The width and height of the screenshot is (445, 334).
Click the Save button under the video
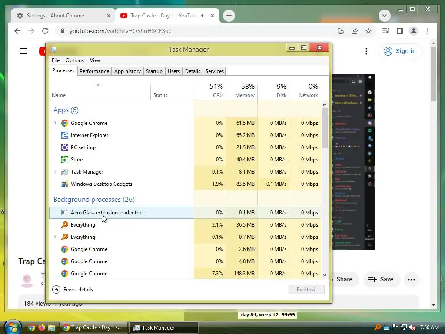[x=381, y=280]
